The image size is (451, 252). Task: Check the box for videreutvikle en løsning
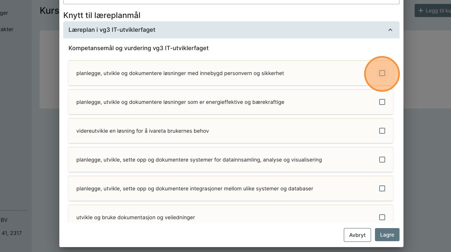(x=382, y=131)
